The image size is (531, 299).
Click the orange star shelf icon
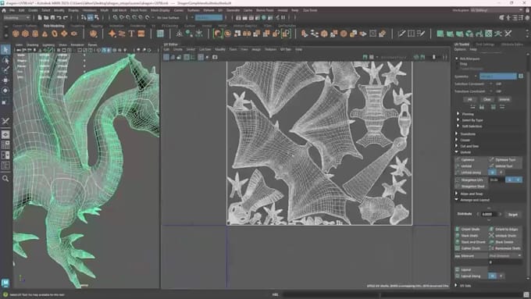coord(112,34)
